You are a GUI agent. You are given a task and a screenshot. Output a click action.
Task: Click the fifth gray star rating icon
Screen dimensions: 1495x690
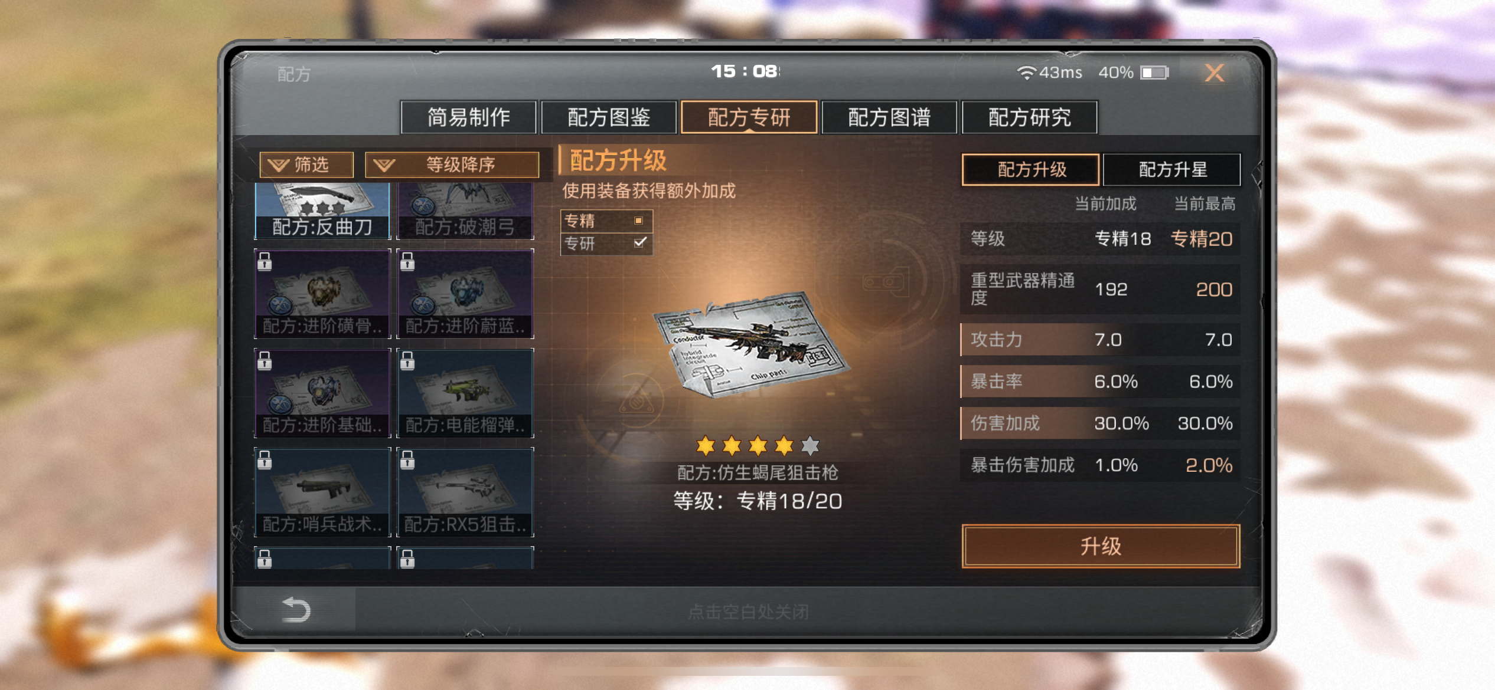[810, 446]
